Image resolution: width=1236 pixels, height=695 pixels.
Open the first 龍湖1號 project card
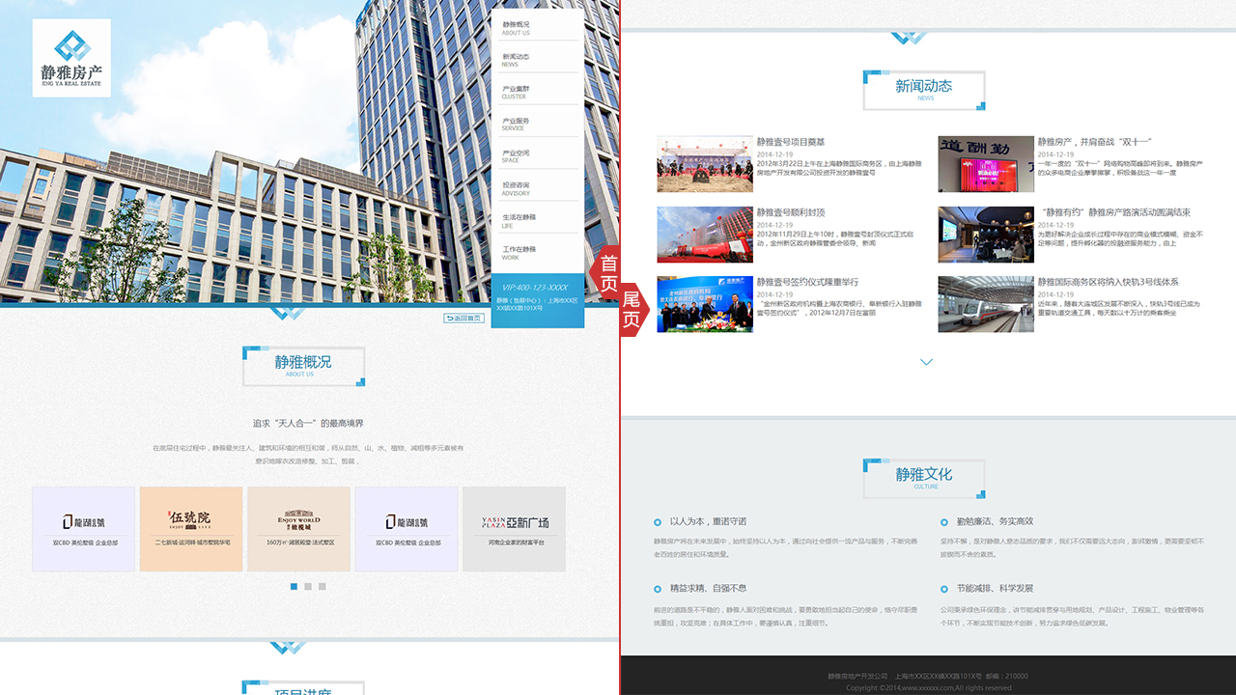(83, 528)
